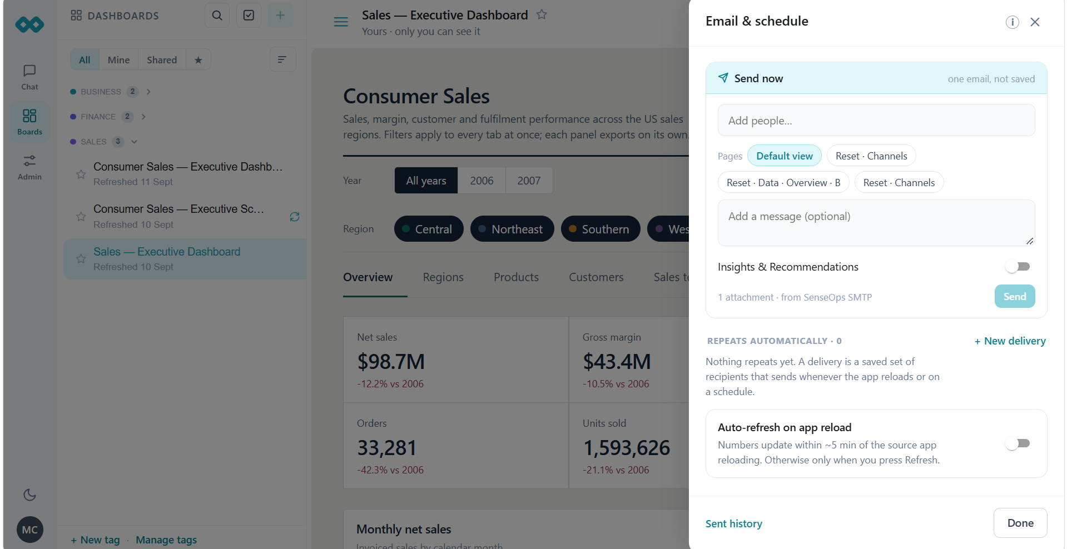Click the Done button

1020,523
